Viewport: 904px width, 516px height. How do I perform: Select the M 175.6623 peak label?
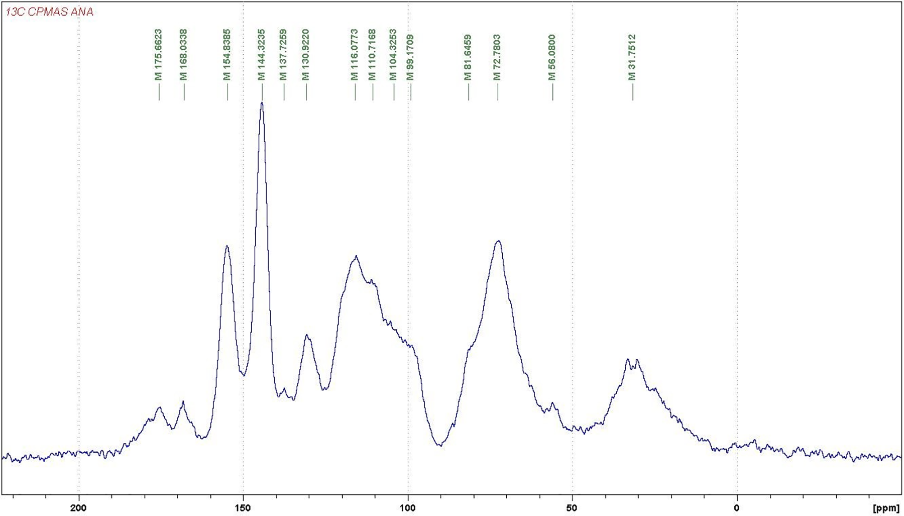pyautogui.click(x=158, y=55)
